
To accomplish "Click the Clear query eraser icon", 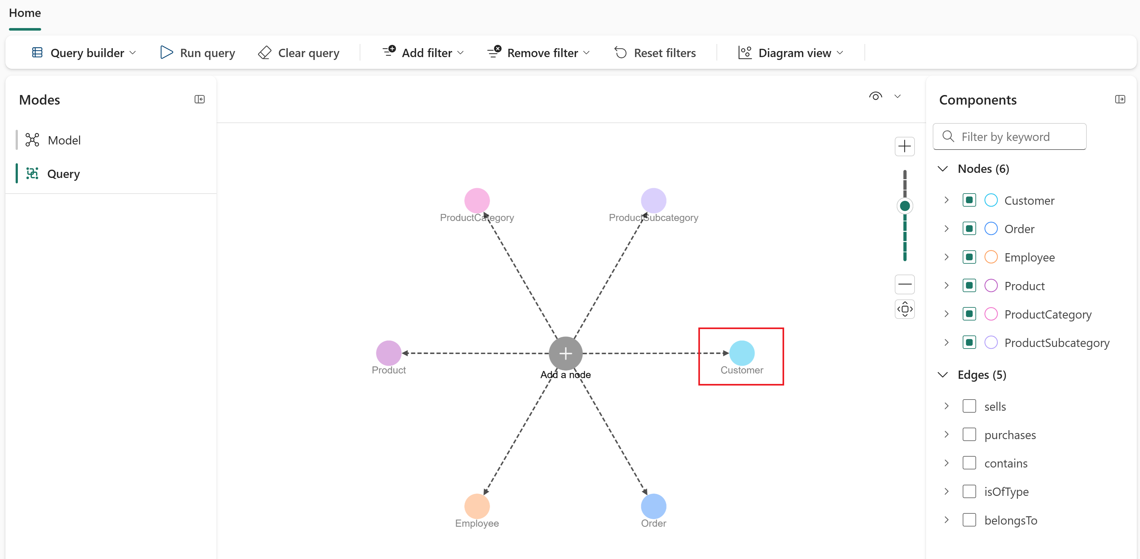I will point(265,53).
